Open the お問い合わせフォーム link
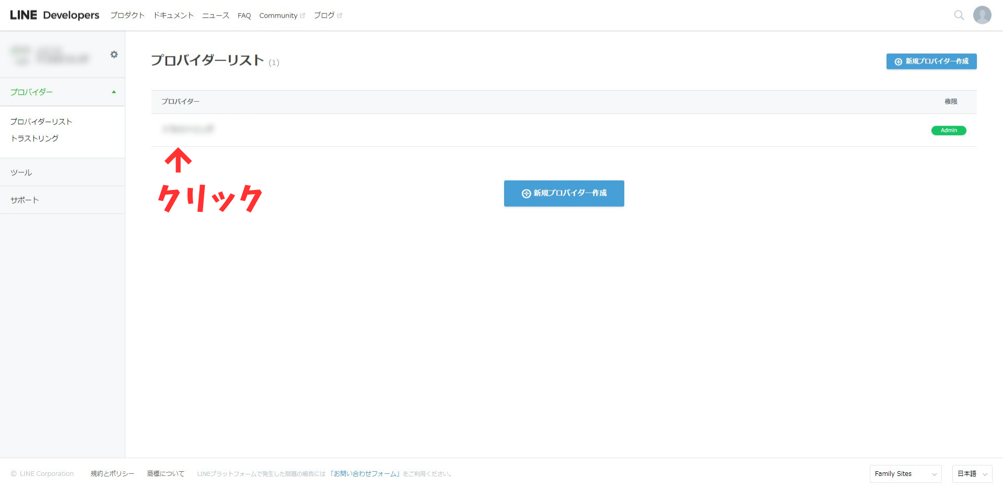The width and height of the screenshot is (1003, 489). pos(365,474)
